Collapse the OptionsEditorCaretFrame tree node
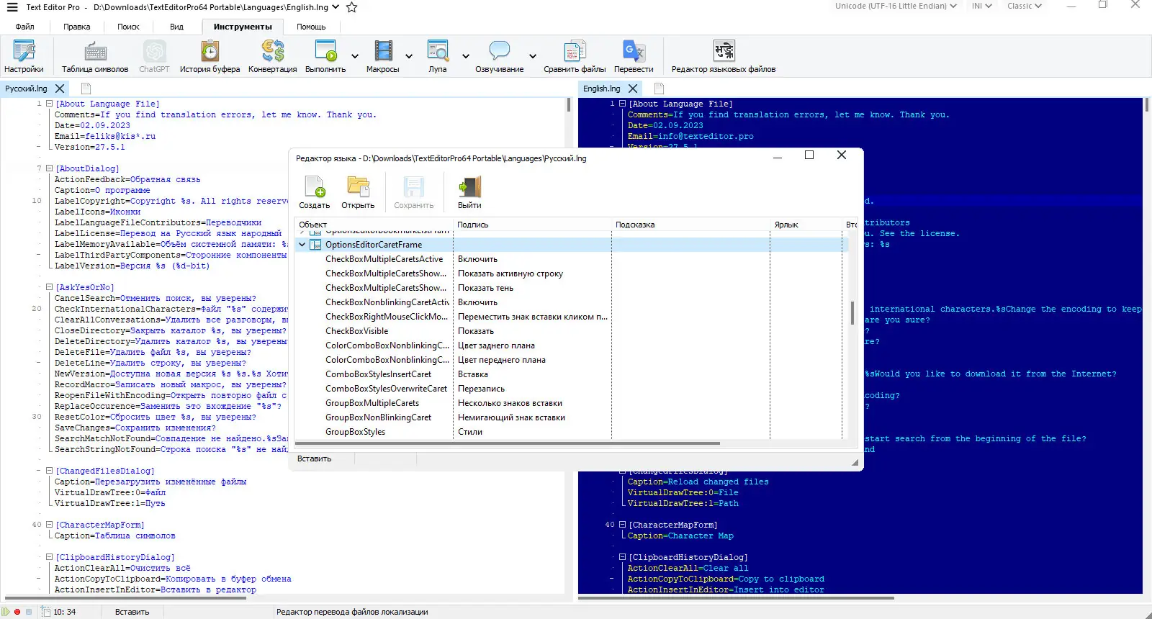Viewport: 1152px width, 619px height. click(x=302, y=245)
